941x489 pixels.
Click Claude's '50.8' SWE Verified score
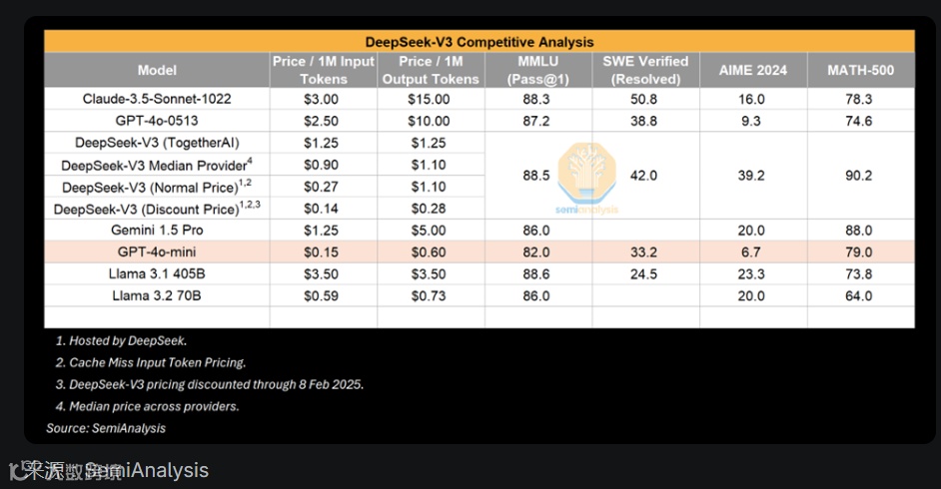[643, 99]
